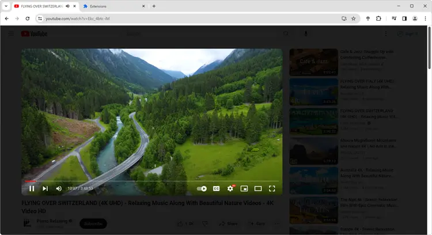The height and width of the screenshot is (235, 432).
Task: Subscribe to the Piano Relaxing channel
Action: pyautogui.click(x=93, y=223)
